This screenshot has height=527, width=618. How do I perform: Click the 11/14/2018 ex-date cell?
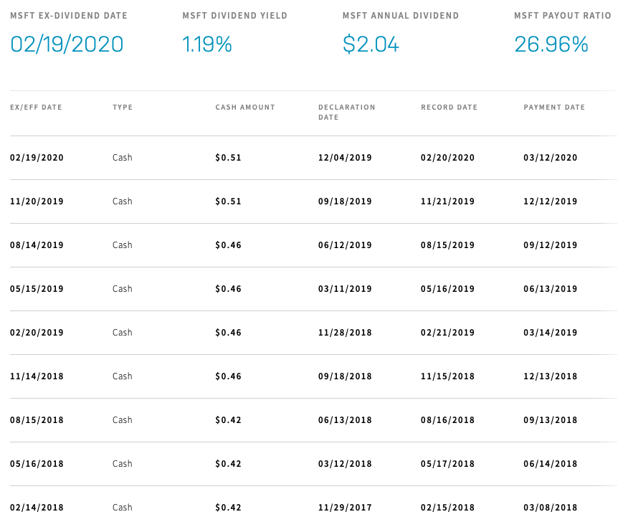(37, 376)
